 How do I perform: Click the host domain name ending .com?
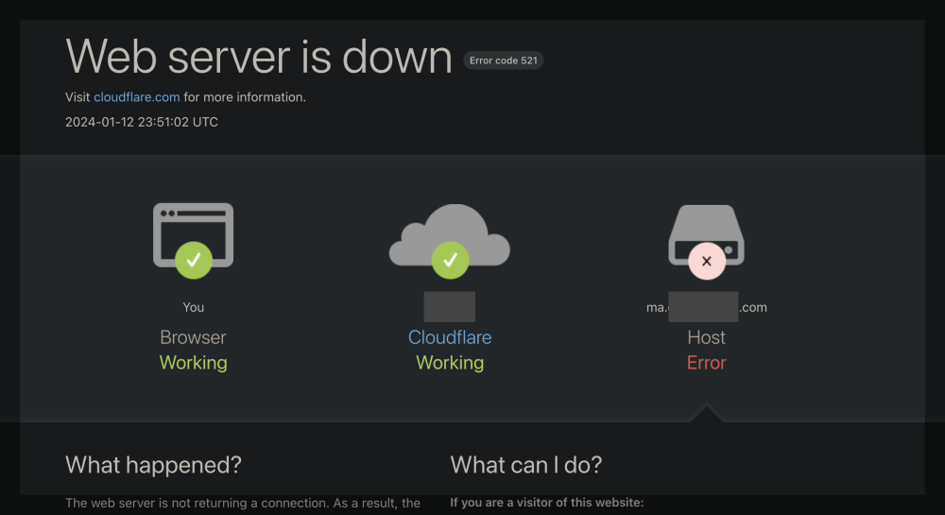pyautogui.click(x=706, y=307)
